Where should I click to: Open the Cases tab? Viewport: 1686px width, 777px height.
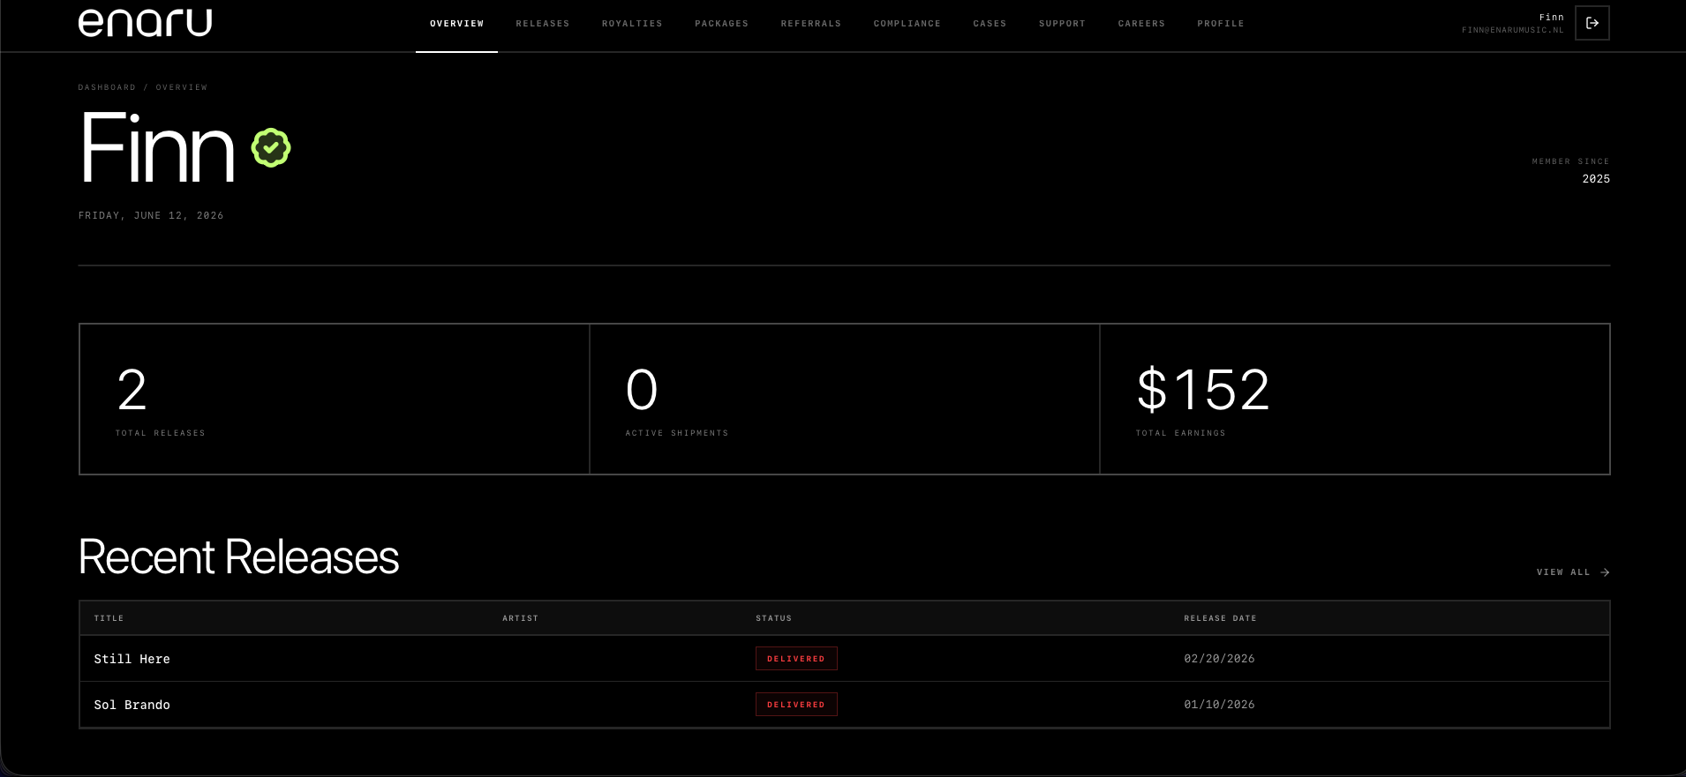tap(990, 24)
